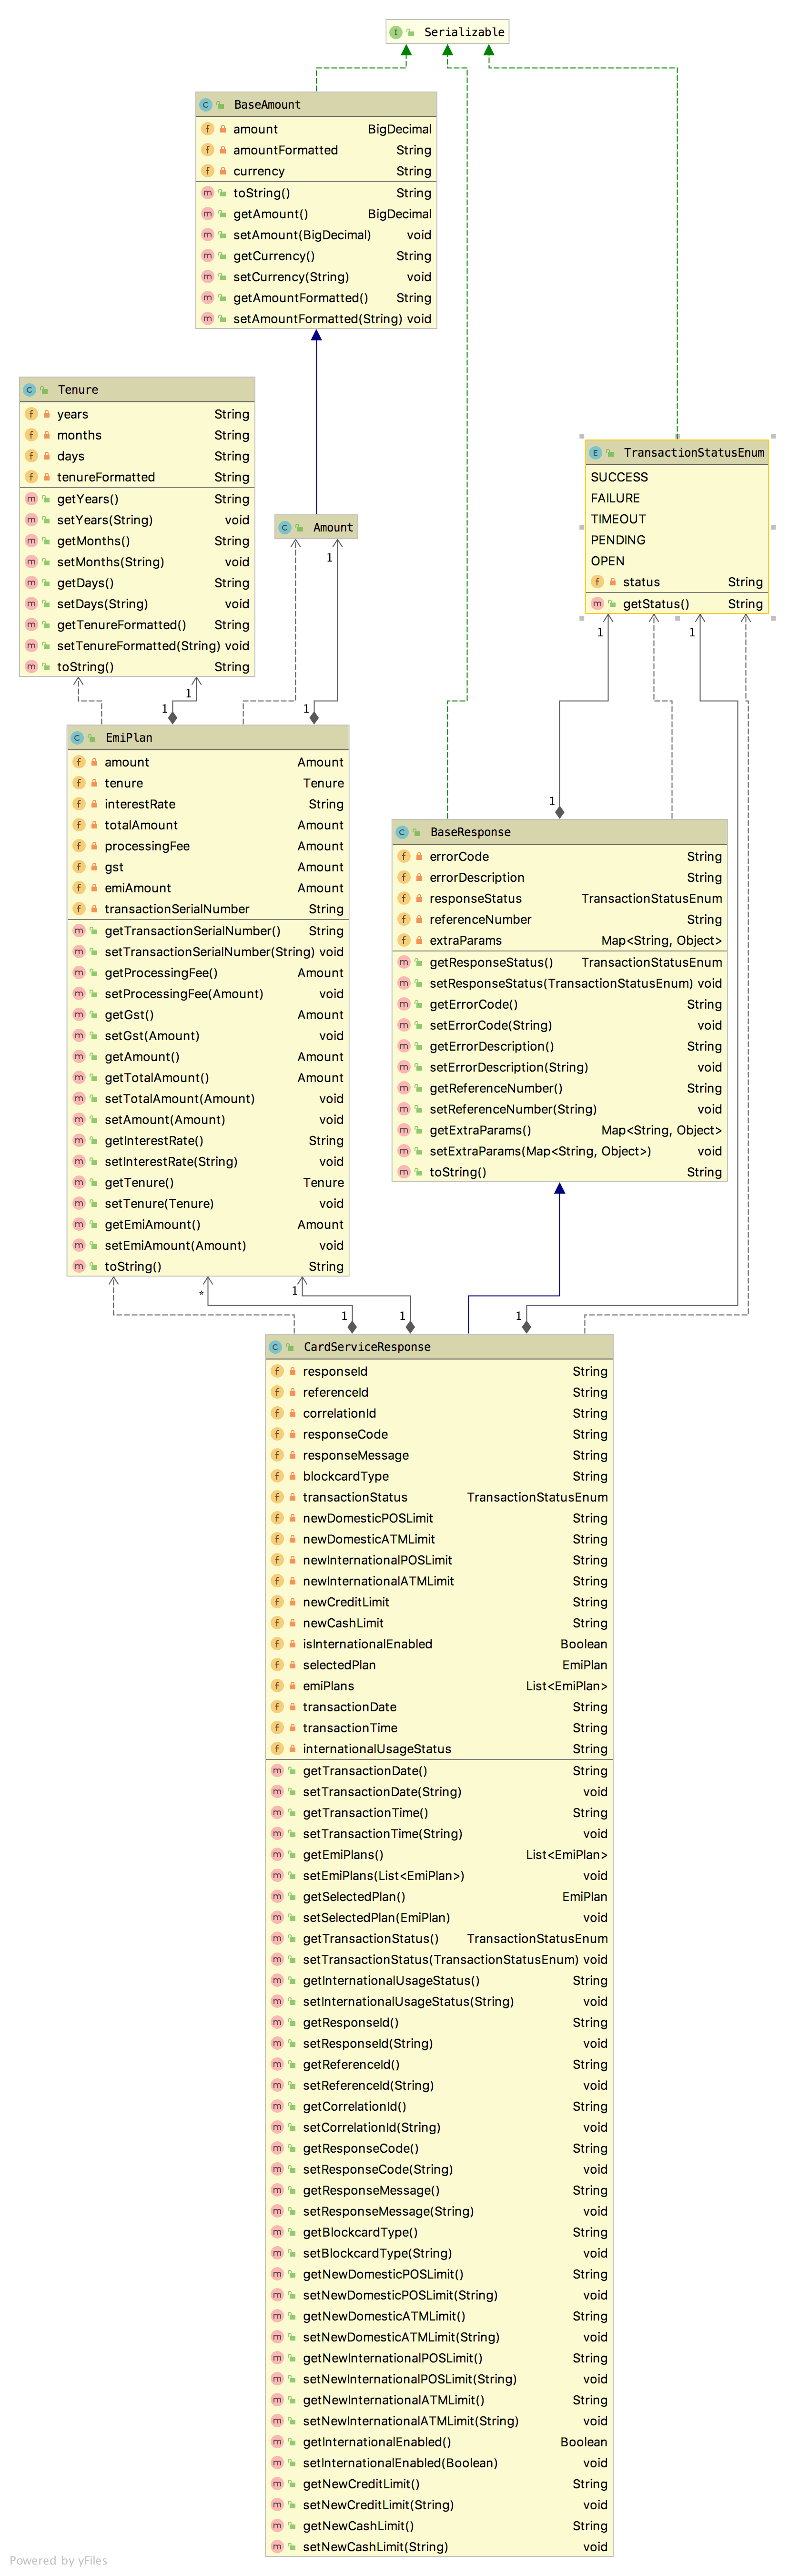The height and width of the screenshot is (2576, 789).
Task: Click method icon of setTenure(Tenure) in EmiPlan
Action: pos(80,1204)
